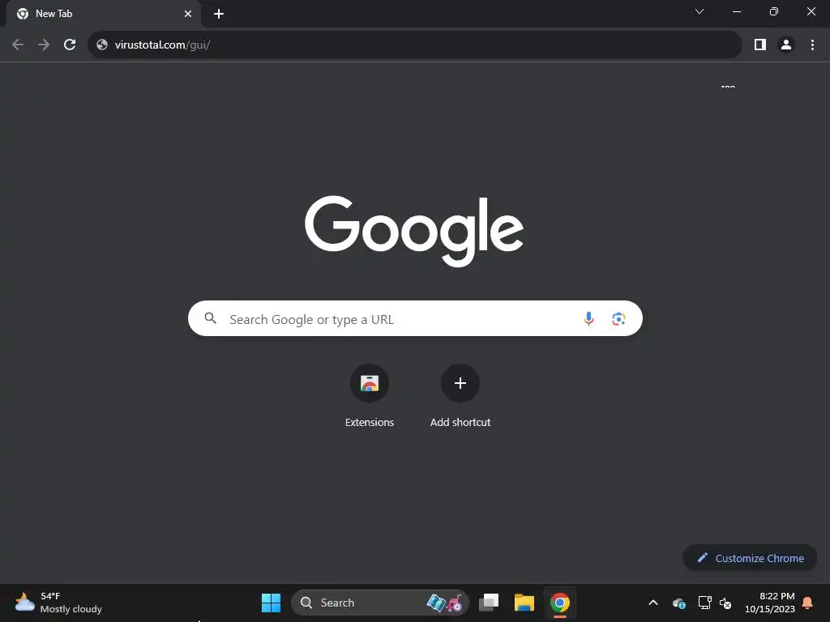Viewport: 830px width, 622px height.
Task: Click the back navigation arrow
Action: (18, 45)
